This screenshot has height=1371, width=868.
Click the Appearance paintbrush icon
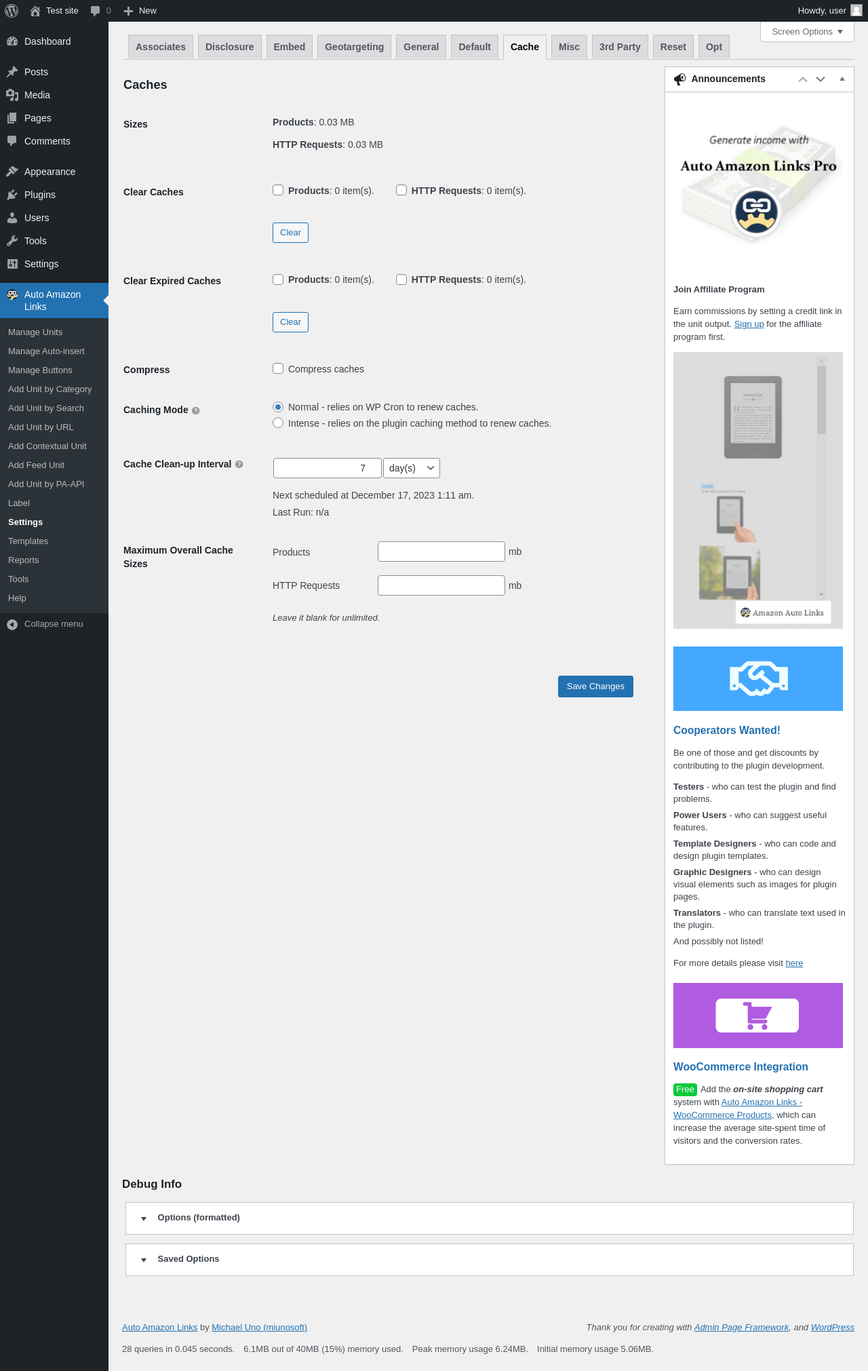coord(12,172)
